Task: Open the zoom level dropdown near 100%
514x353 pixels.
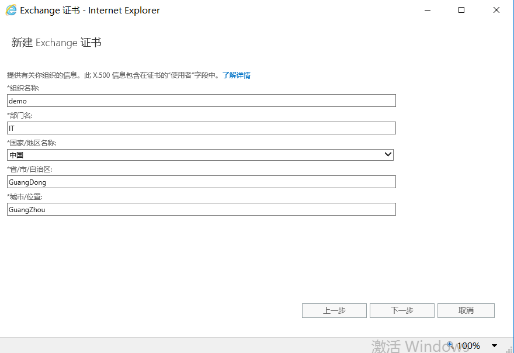Action: [x=494, y=345]
